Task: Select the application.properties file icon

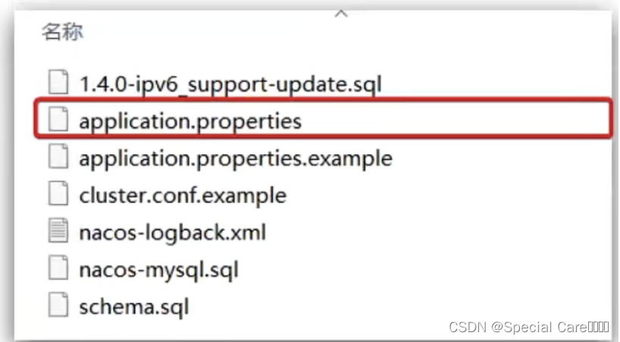Action: 58,119
